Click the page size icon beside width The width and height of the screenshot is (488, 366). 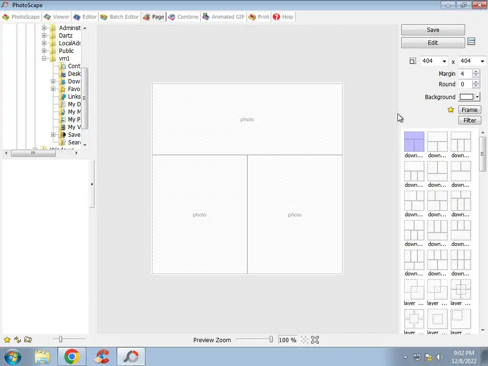point(413,61)
